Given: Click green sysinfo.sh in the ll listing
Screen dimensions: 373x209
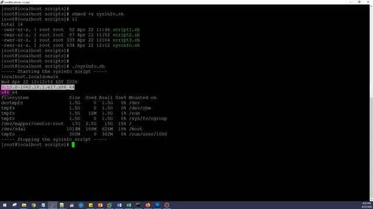Looking at the screenshot, I should point(126,45).
